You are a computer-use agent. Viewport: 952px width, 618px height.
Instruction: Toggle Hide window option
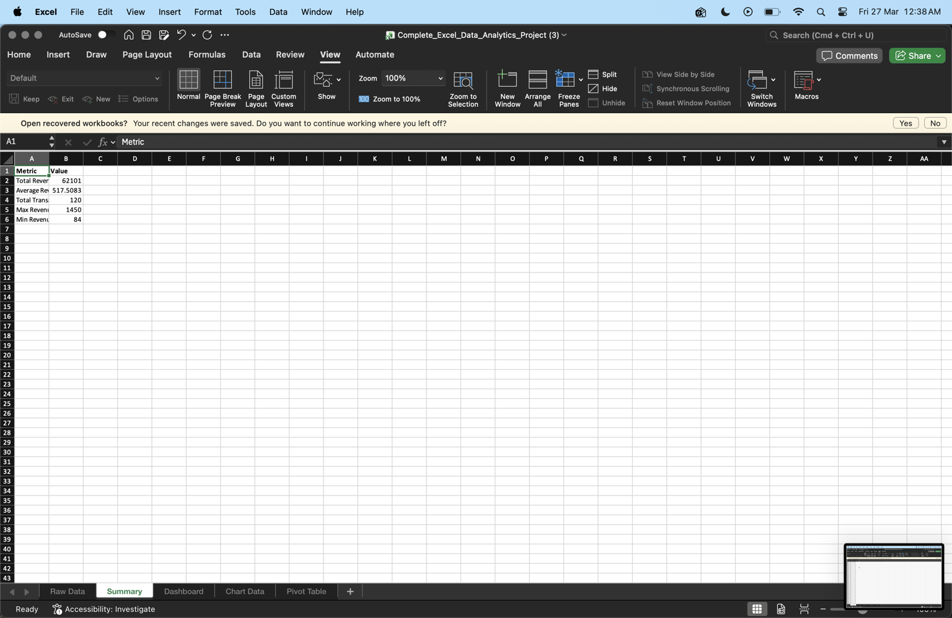602,89
